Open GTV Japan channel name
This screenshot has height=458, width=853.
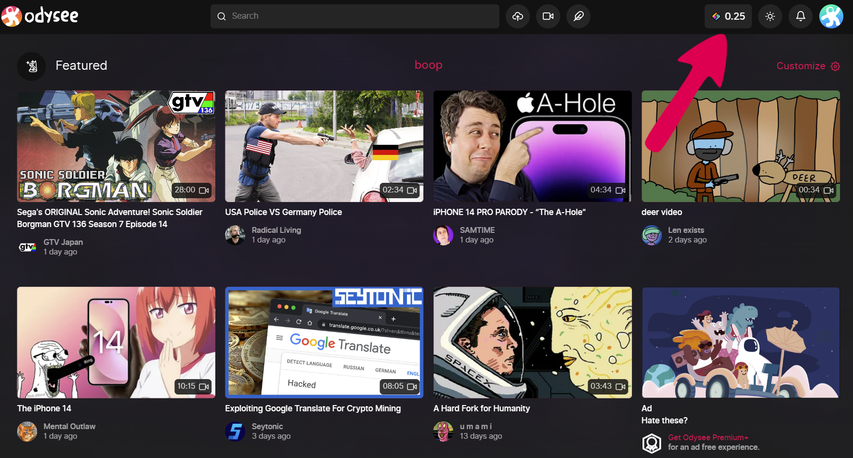[63, 242]
